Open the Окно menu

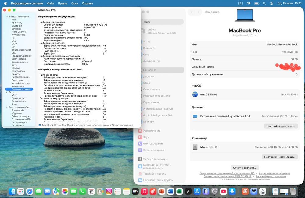tap(74, 3)
